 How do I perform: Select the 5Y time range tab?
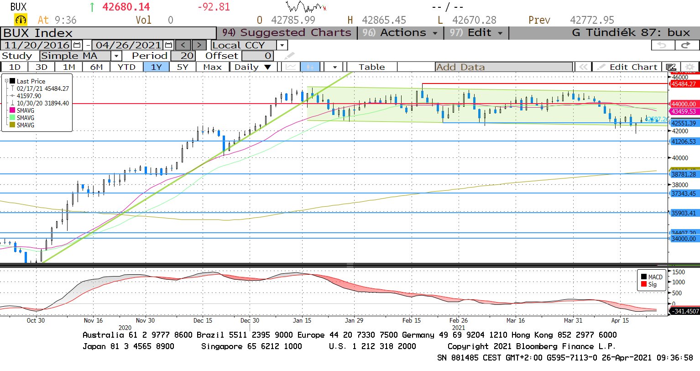(x=183, y=67)
